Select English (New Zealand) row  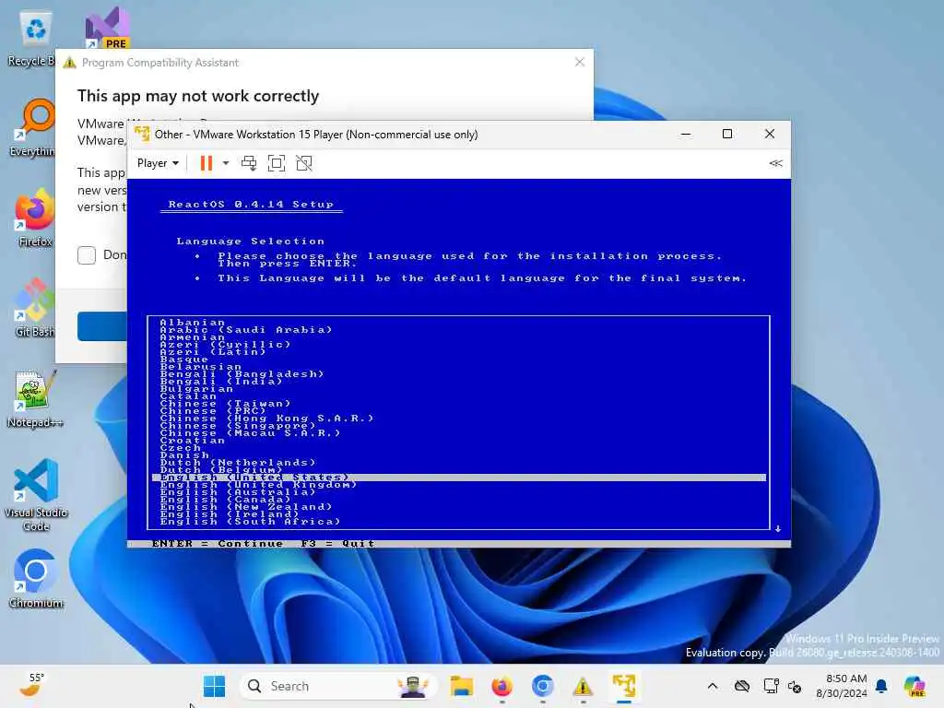459,507
